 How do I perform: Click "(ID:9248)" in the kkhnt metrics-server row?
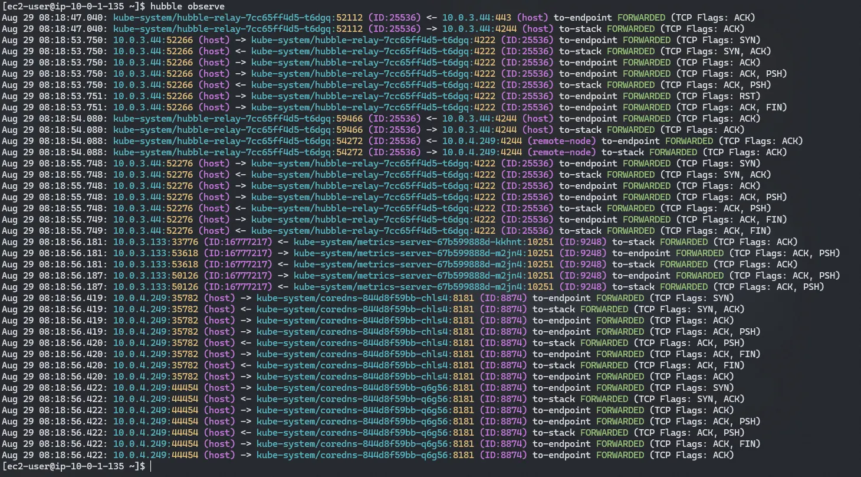[583, 242]
